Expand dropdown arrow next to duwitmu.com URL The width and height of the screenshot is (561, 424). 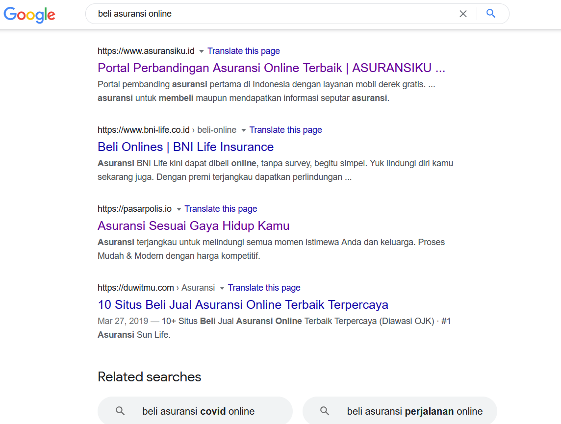(222, 288)
